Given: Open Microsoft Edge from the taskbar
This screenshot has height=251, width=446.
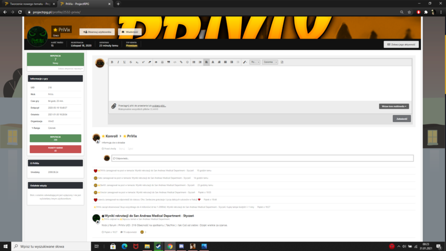Looking at the screenshot, I should [x=124, y=247].
